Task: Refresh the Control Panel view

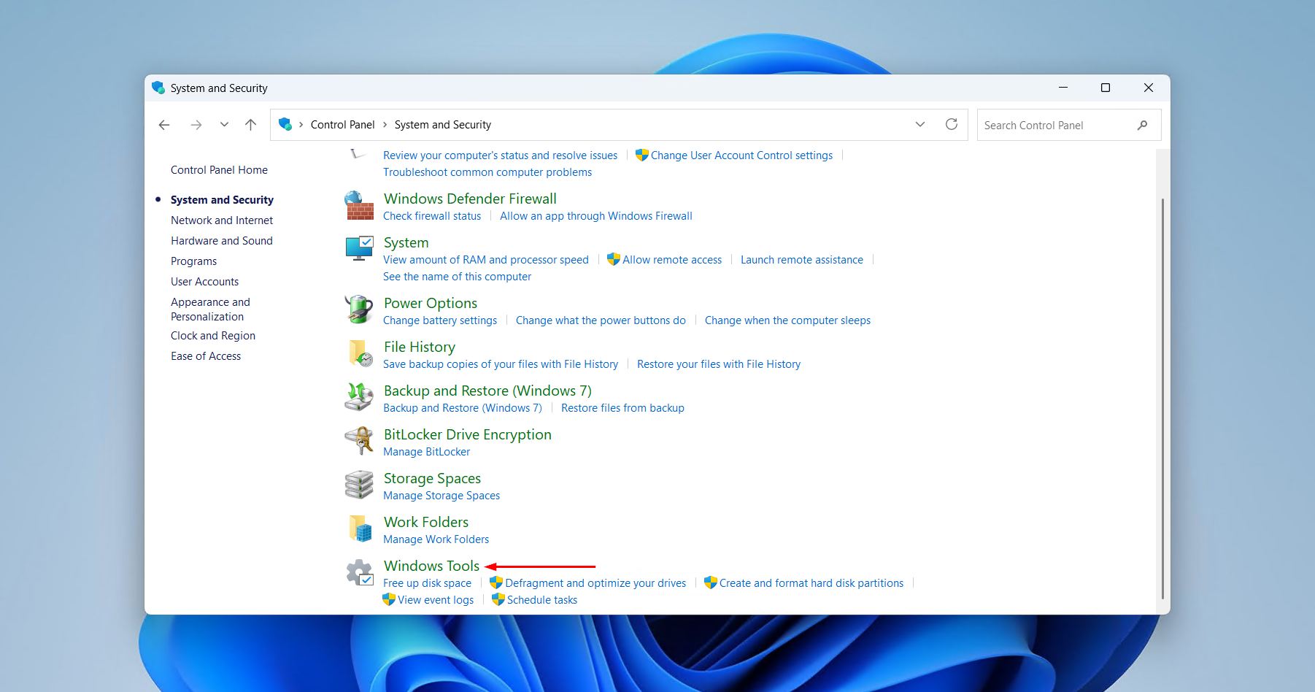Action: click(x=952, y=124)
